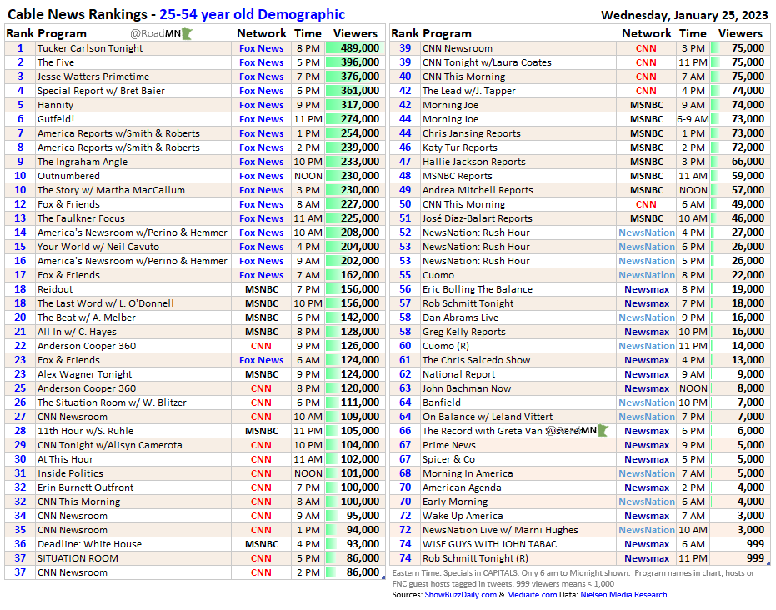This screenshot has width=776, height=610.
Task: Click the 'Banfield' program cell
Action: (x=518, y=402)
